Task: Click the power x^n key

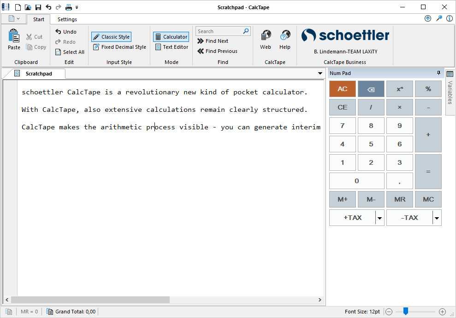Action: 400,89
